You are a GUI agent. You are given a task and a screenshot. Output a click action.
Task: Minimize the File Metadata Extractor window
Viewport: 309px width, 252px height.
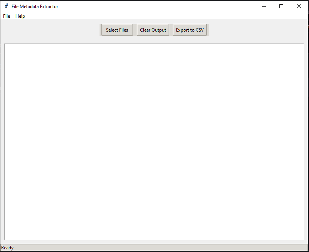point(264,6)
